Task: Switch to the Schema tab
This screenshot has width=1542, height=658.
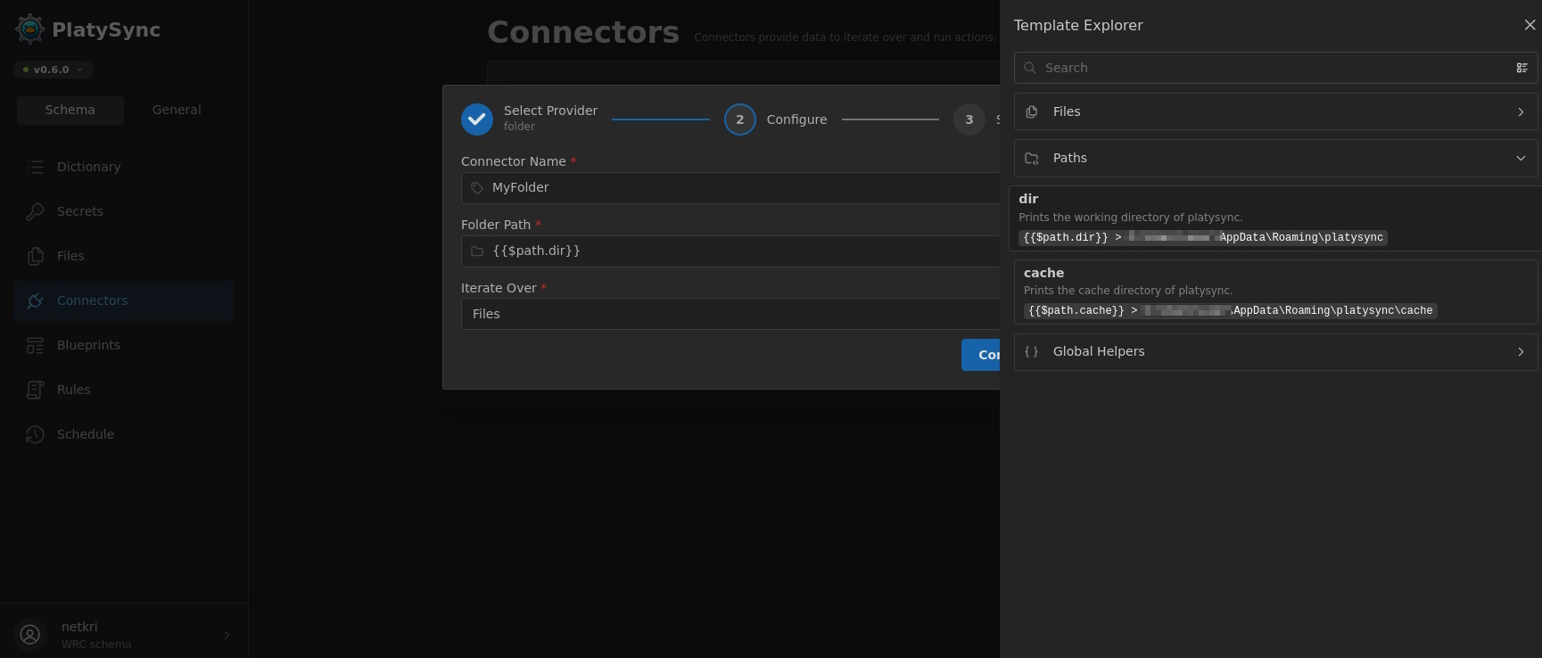Action: click(70, 110)
